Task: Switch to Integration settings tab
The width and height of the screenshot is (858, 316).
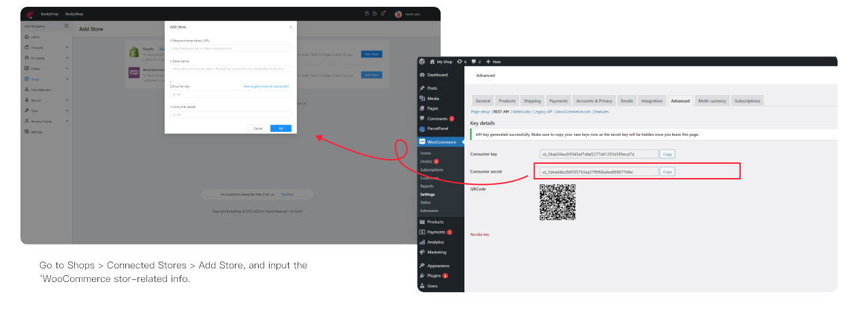Action: pos(652,101)
